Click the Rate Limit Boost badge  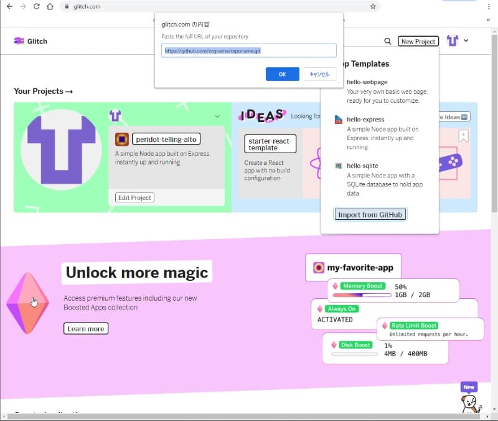(414, 325)
